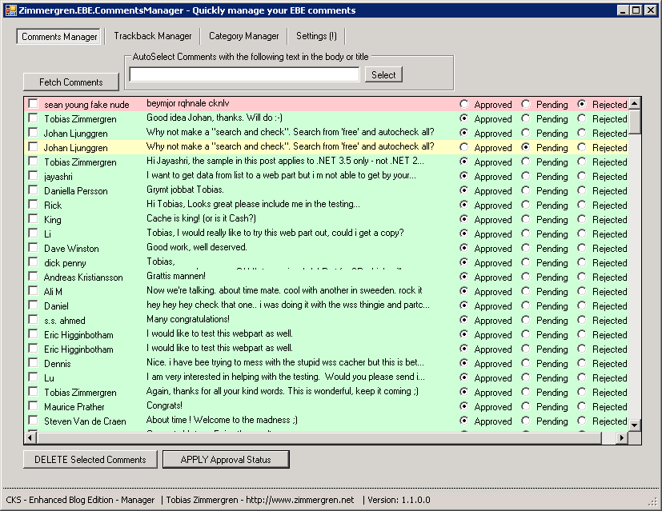
Task: Go to the Settings (!) tab
Action: point(316,36)
